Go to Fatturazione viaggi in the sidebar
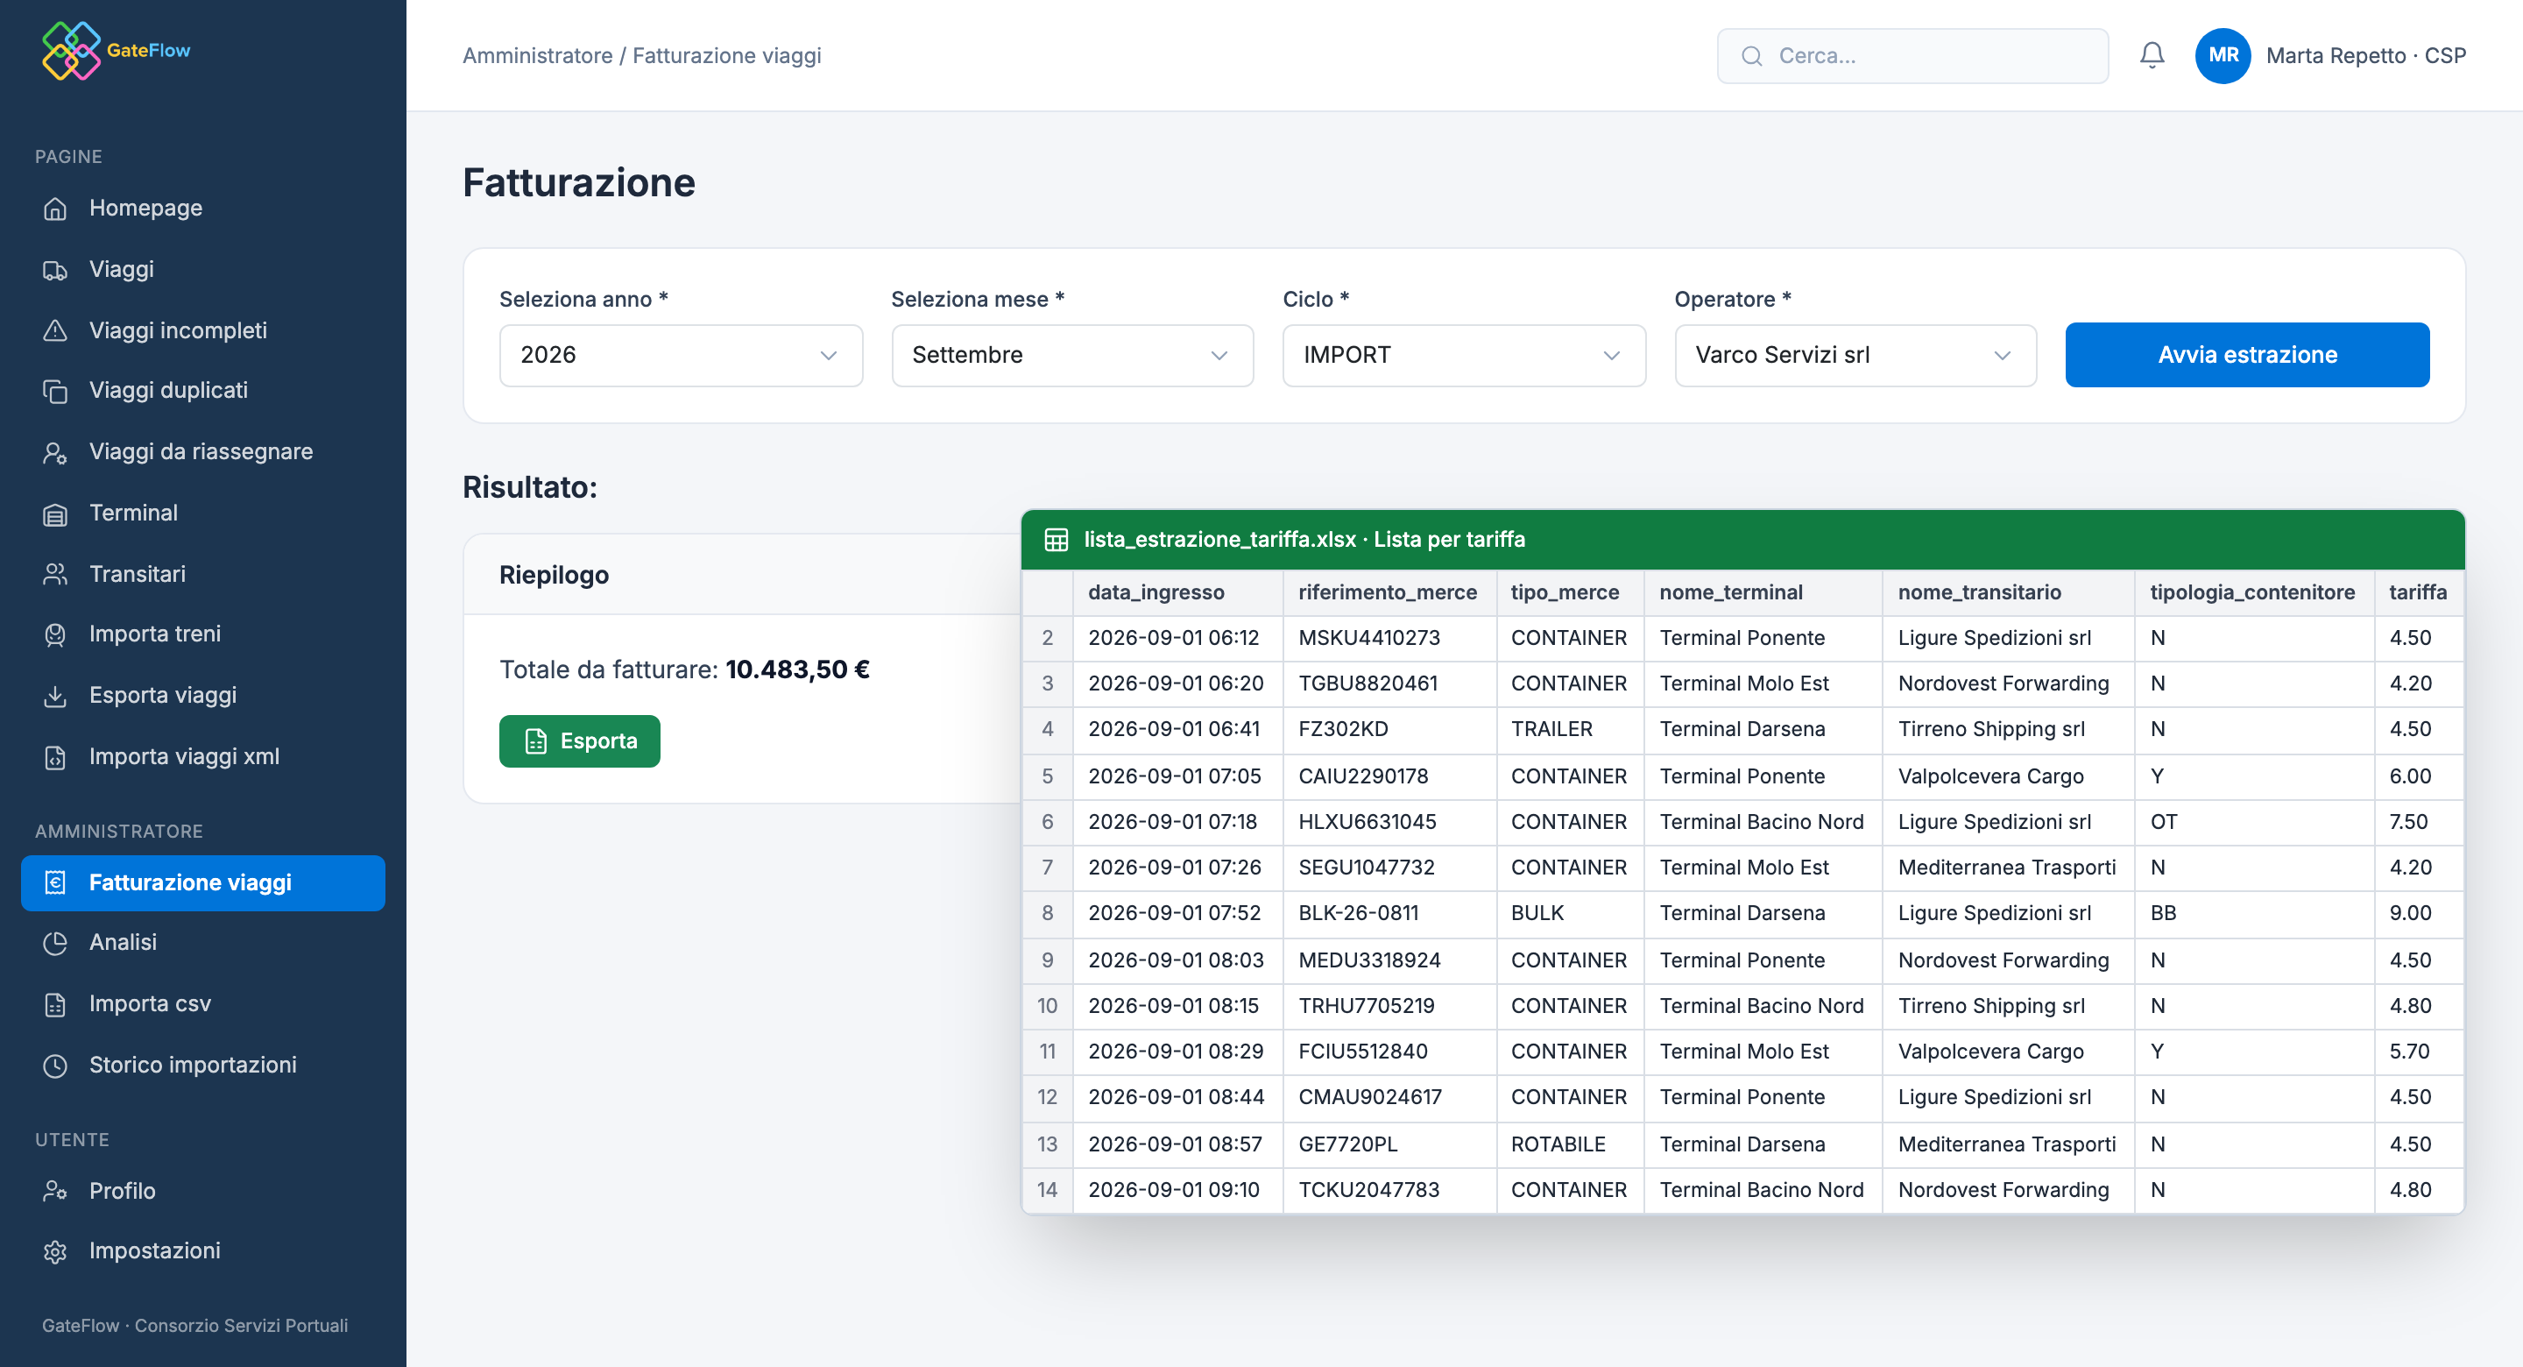The image size is (2523, 1367). (202, 882)
